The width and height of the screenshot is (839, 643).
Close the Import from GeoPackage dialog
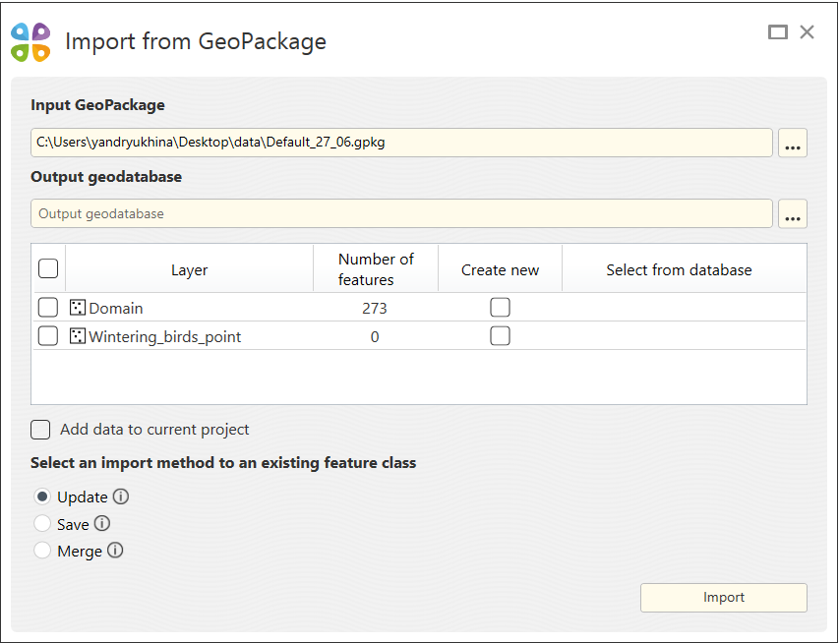pyautogui.click(x=807, y=32)
